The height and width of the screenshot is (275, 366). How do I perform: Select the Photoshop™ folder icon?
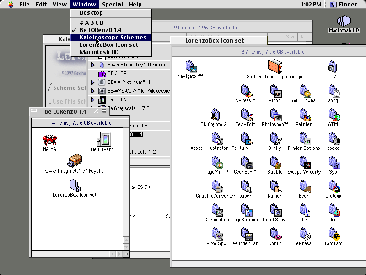[276, 115]
